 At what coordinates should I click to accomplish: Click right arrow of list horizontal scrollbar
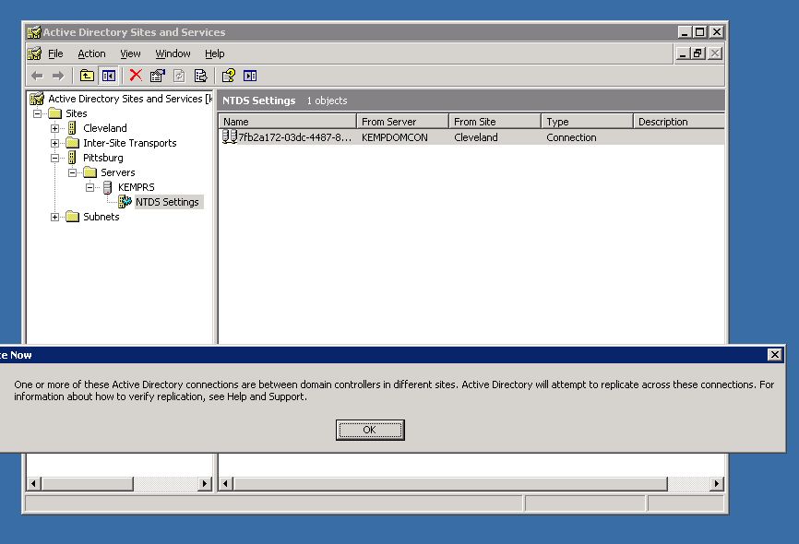pyautogui.click(x=717, y=483)
